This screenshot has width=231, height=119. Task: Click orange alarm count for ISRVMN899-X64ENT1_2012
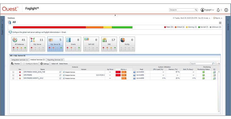124,78
